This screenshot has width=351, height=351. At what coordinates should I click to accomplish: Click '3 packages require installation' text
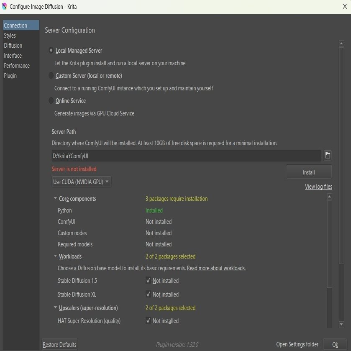[x=177, y=199]
